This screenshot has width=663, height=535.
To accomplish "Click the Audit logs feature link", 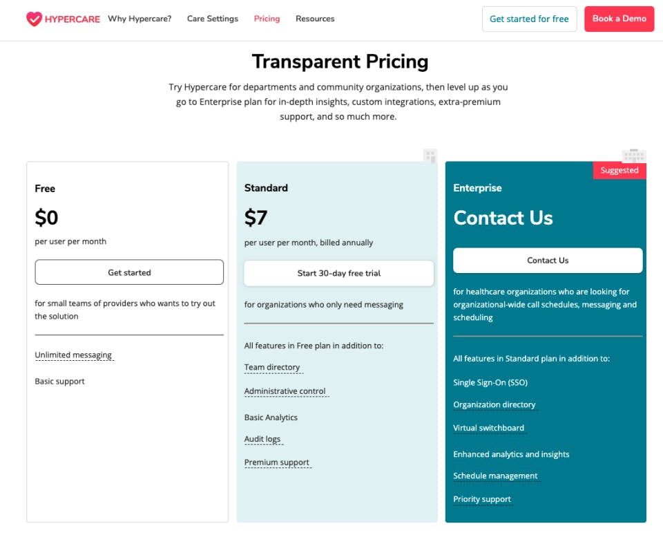I will point(262,440).
